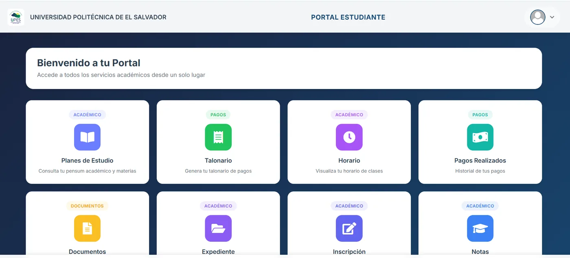Click the PAGOS tag above Talonario

pos(218,115)
